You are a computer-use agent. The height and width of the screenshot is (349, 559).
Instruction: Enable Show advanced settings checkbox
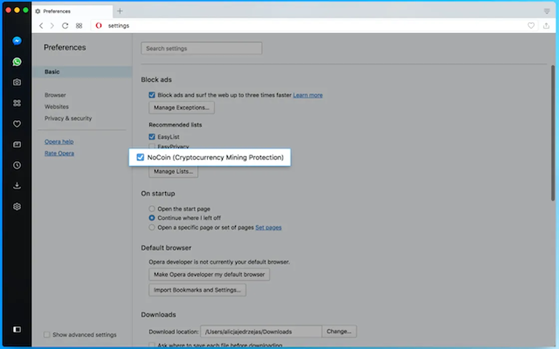tap(47, 335)
